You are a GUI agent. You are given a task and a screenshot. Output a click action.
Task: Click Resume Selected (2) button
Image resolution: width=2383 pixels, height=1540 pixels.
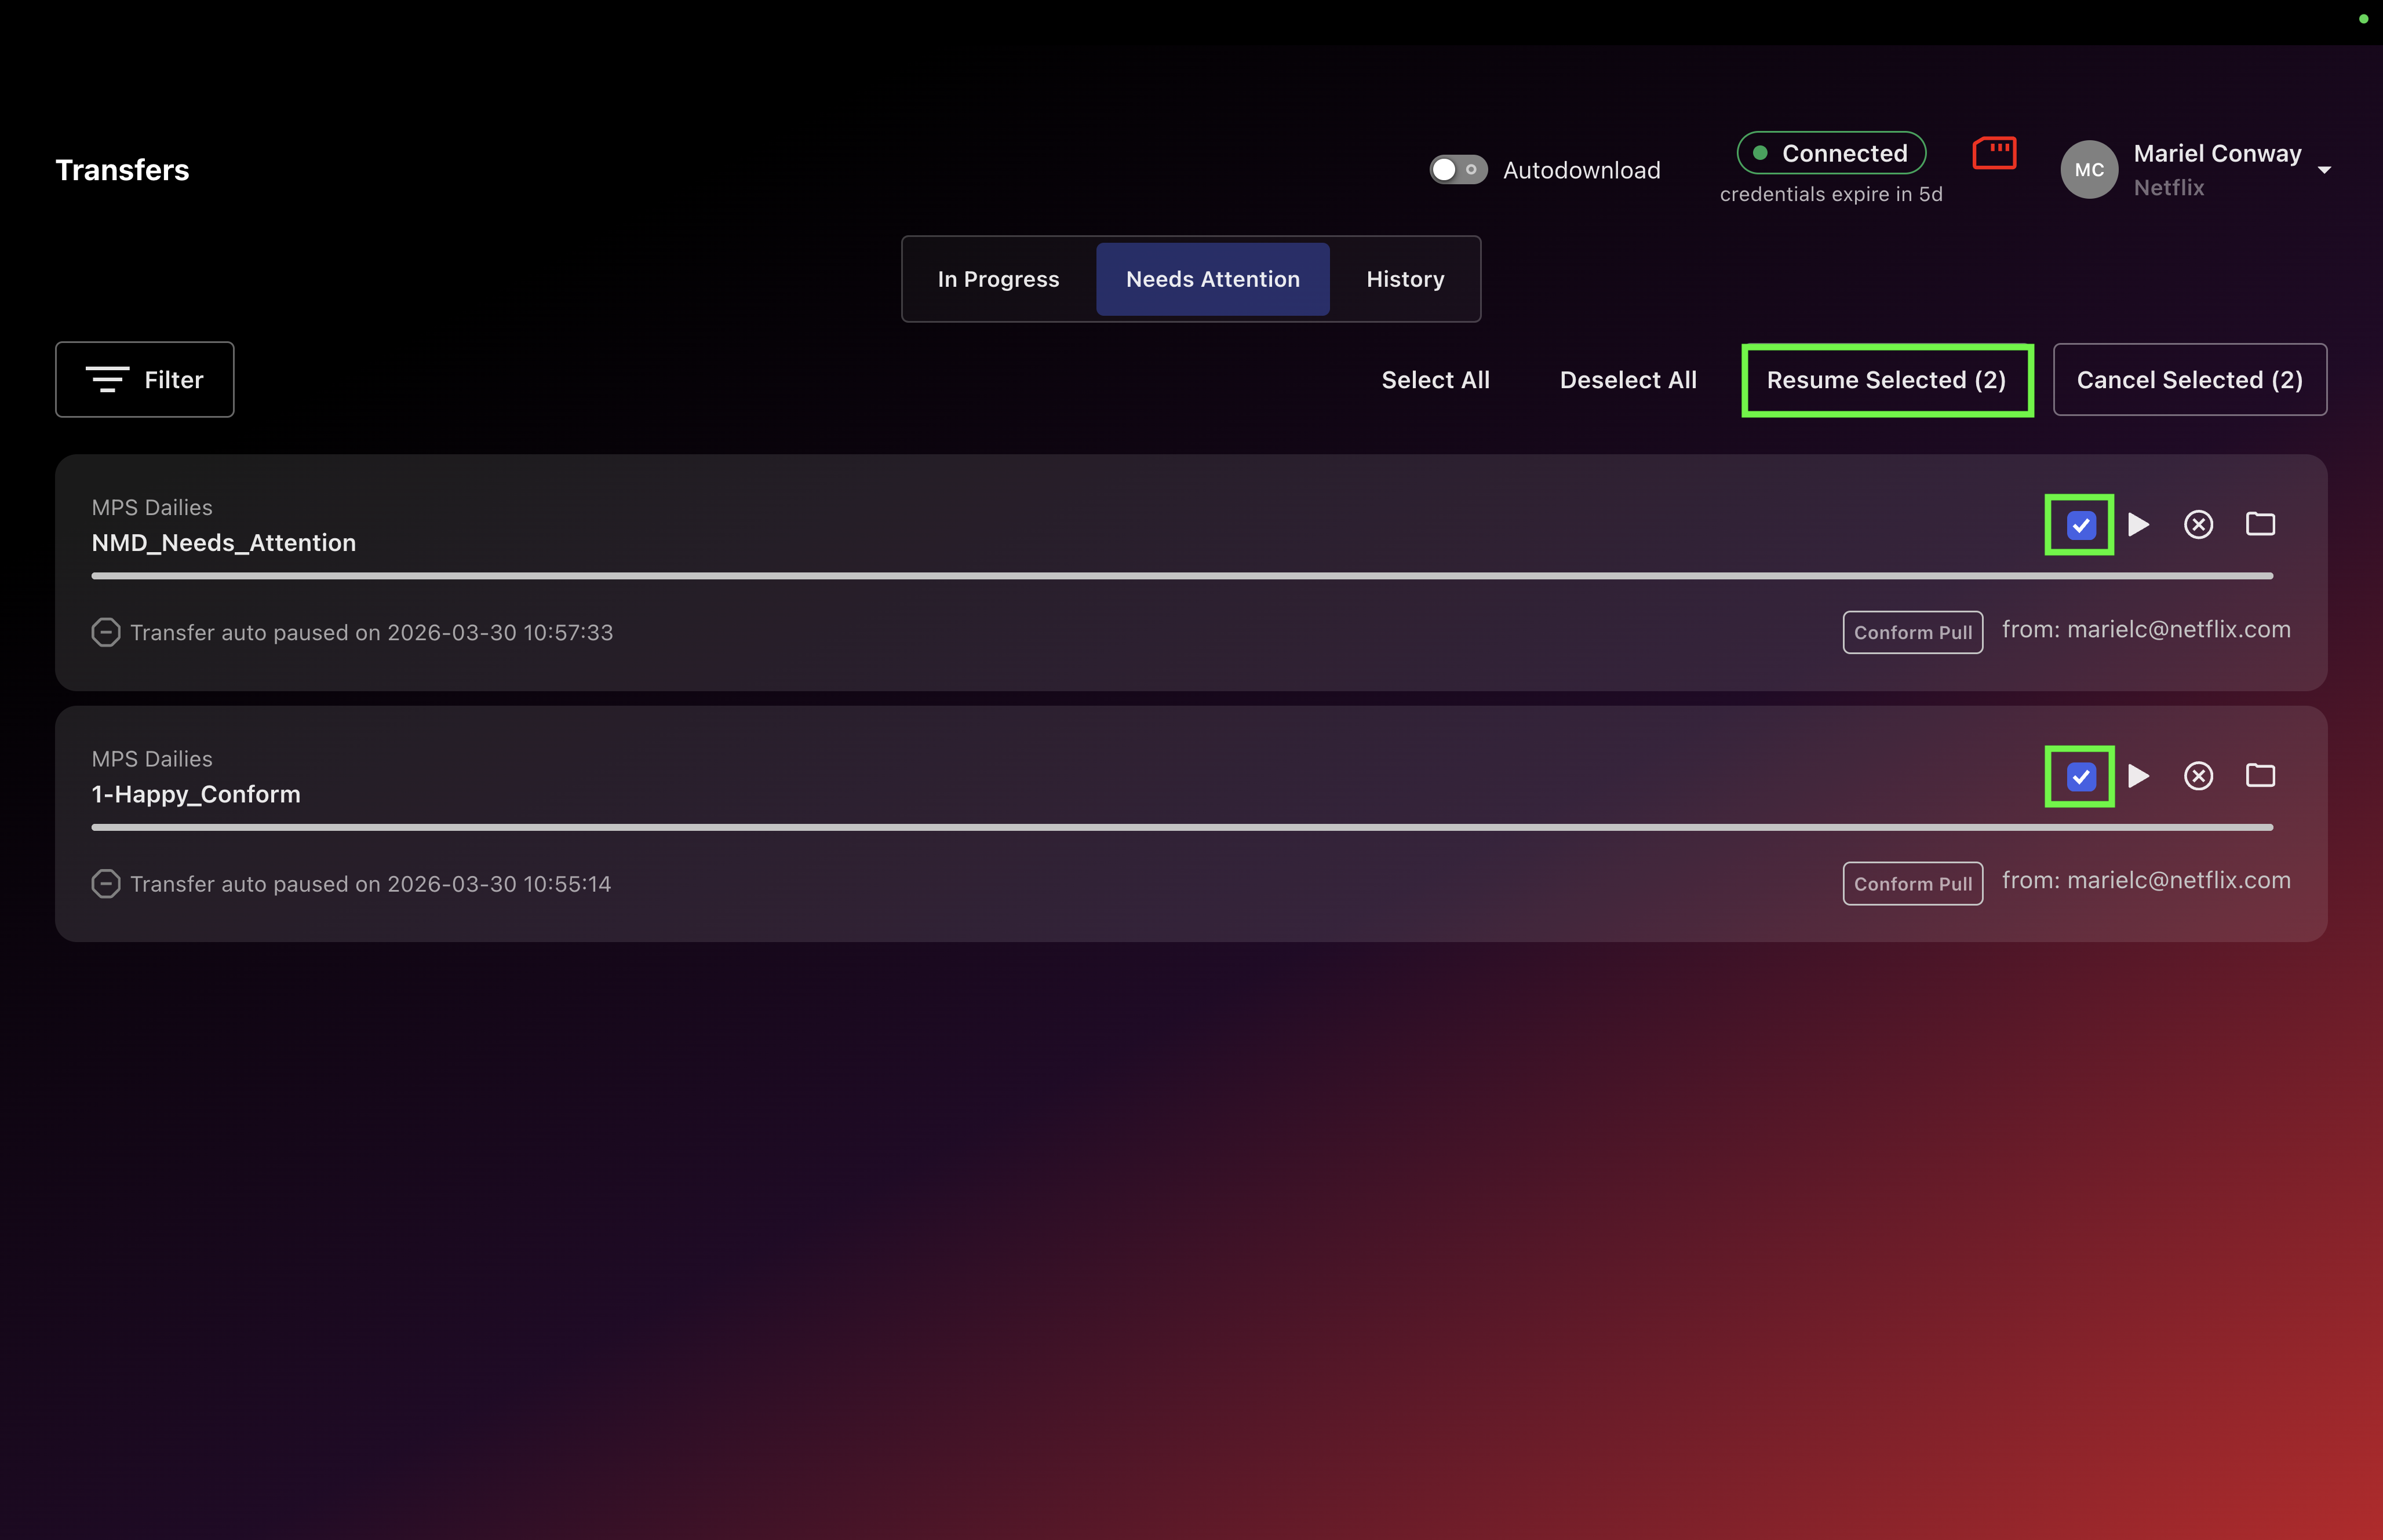point(1886,380)
